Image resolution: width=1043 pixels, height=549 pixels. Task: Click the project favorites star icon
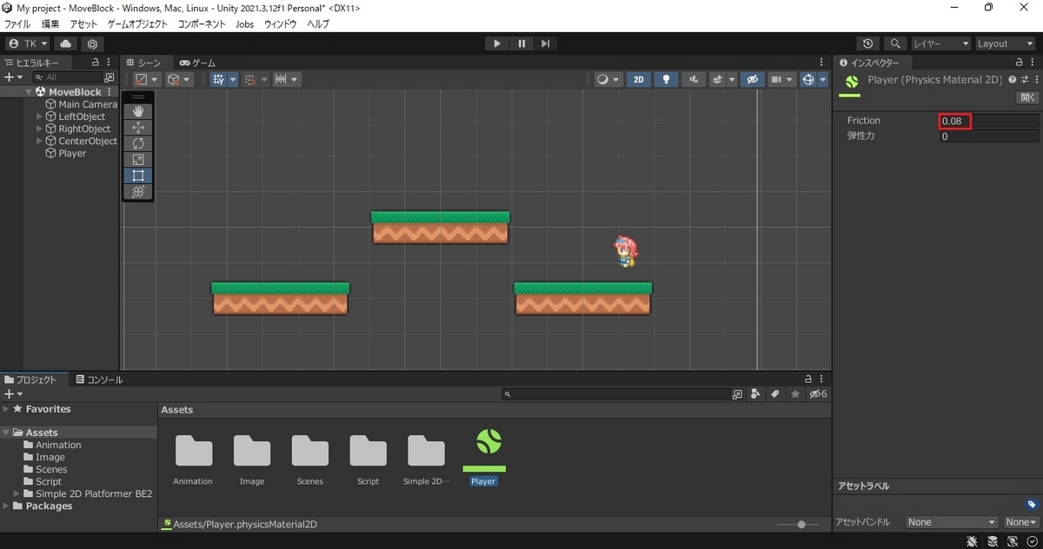tap(794, 394)
